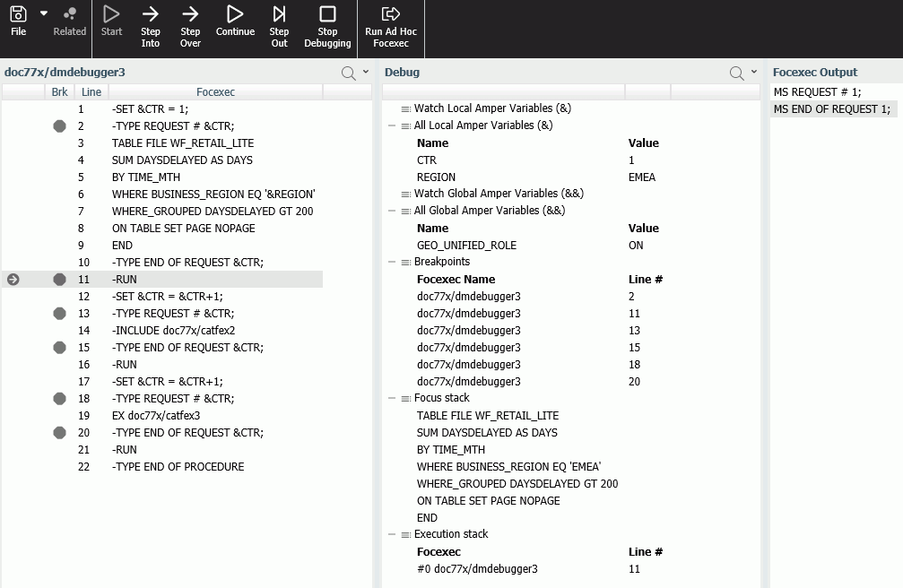Select the #0 doc77x/dmdebugger3 execution stack entry
This screenshot has width=903, height=588.
[477, 569]
